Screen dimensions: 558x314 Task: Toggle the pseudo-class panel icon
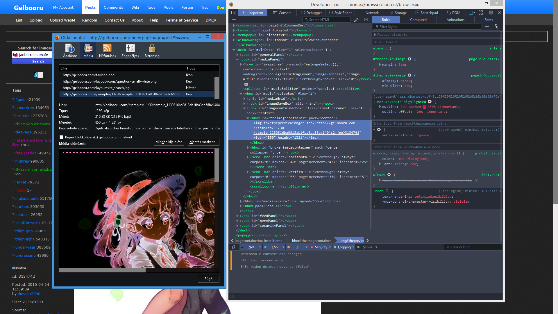tap(497, 27)
